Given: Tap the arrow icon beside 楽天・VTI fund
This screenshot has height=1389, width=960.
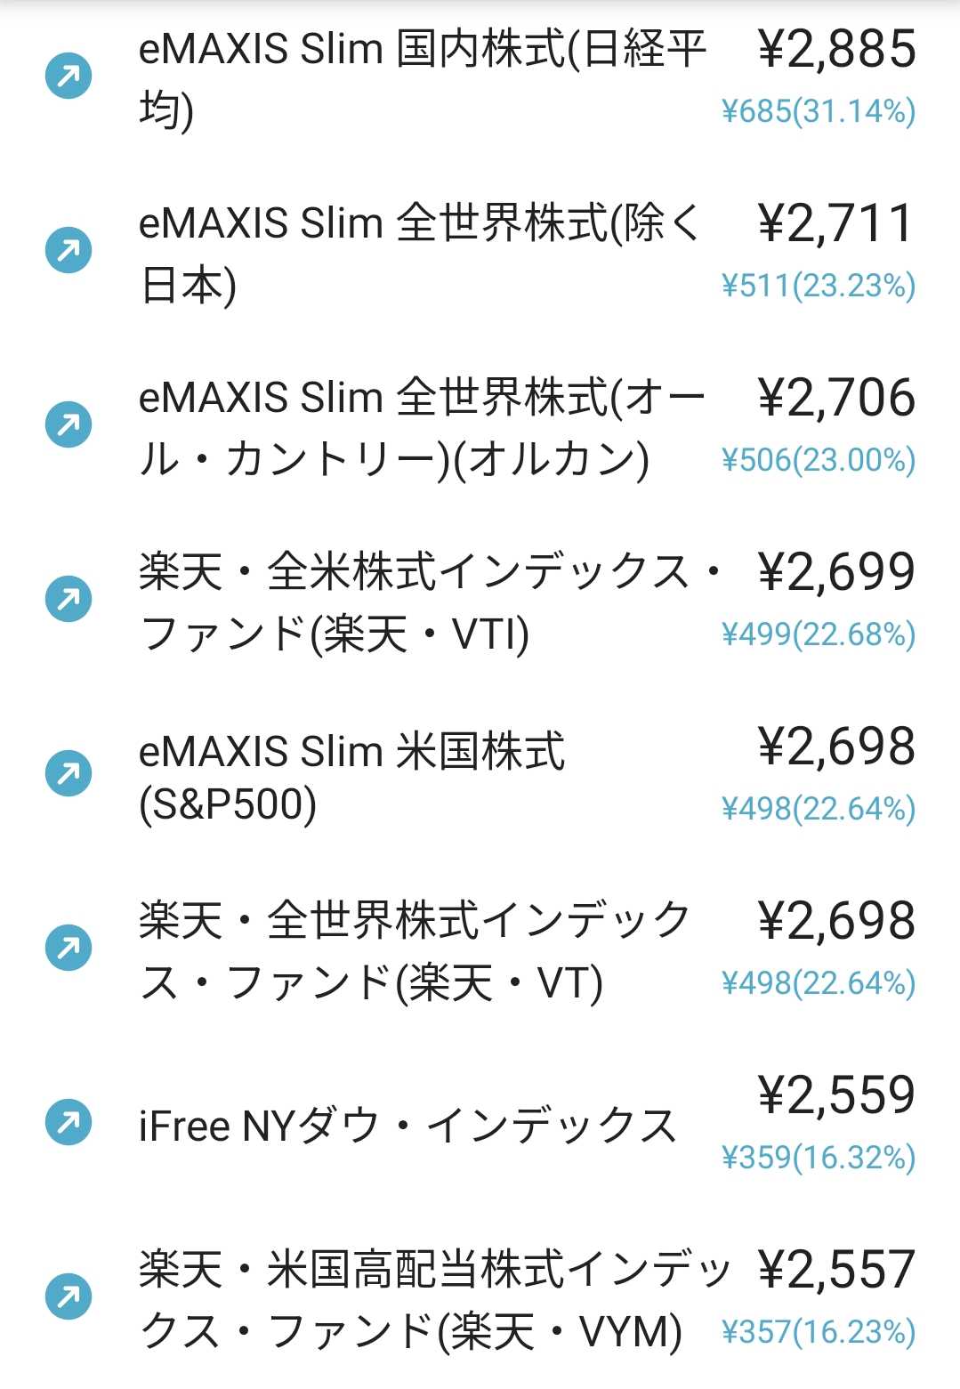Looking at the screenshot, I should [x=69, y=600].
